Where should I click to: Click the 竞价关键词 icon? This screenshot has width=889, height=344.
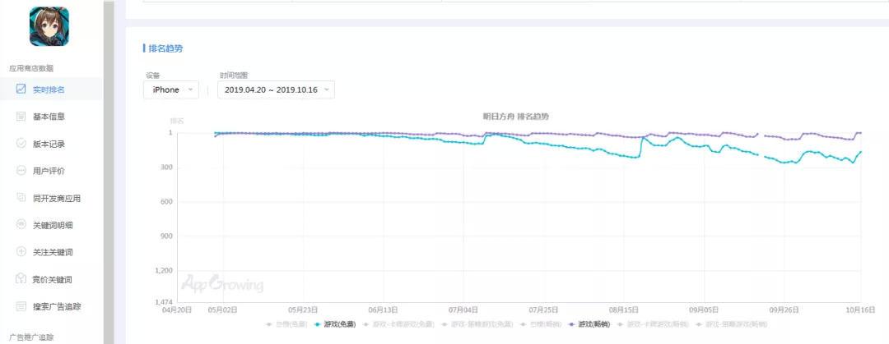pos(21,279)
